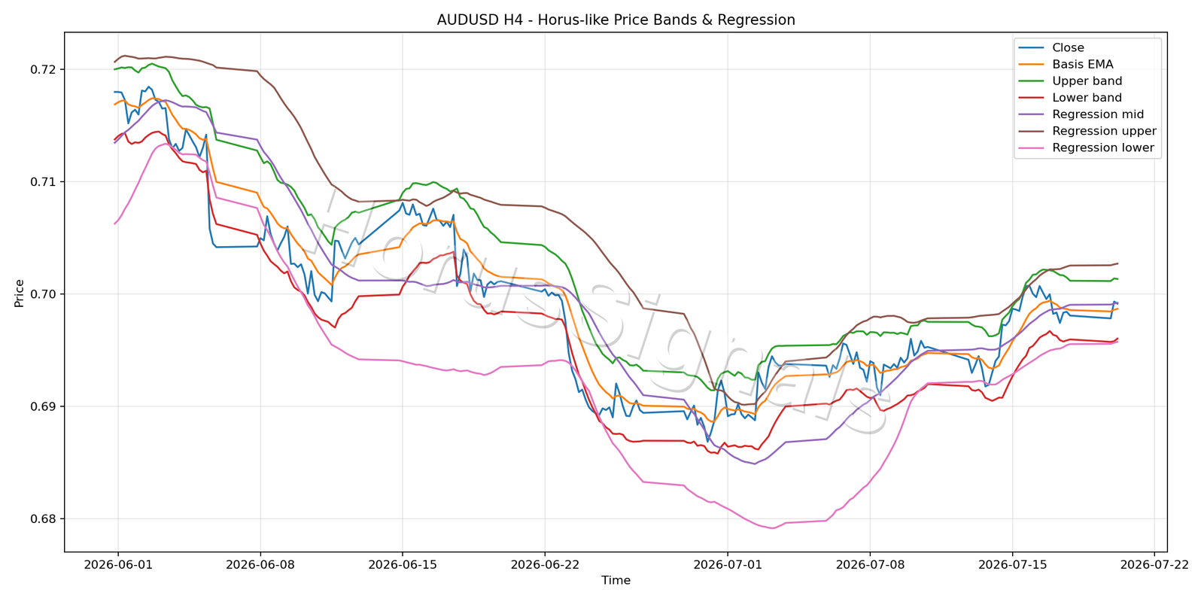Click the x-axis date 2026-06-08
Screen dimensions: 1204x602
(x=260, y=564)
